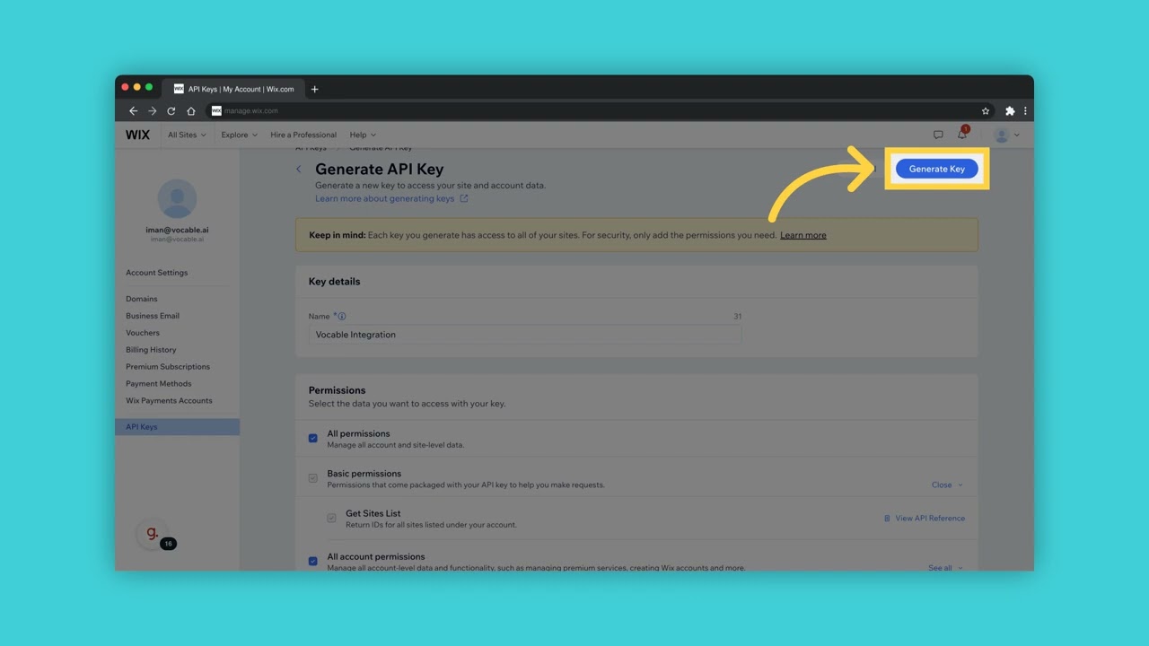
Task: Toggle the Get Sites List checkbox
Action: pos(331,519)
